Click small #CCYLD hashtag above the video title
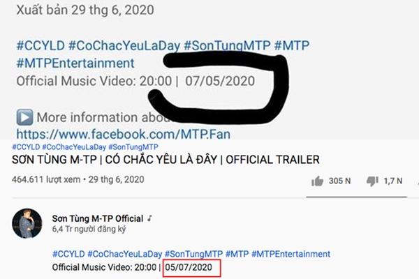This screenshot has width=419, height=279. [25, 147]
